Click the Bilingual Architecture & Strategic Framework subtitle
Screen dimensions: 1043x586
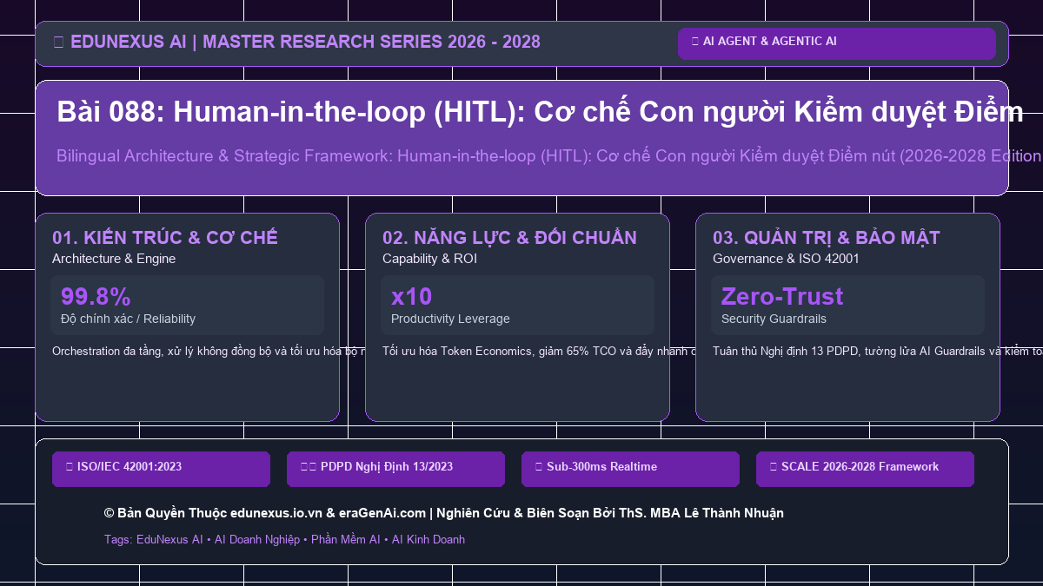tap(549, 156)
